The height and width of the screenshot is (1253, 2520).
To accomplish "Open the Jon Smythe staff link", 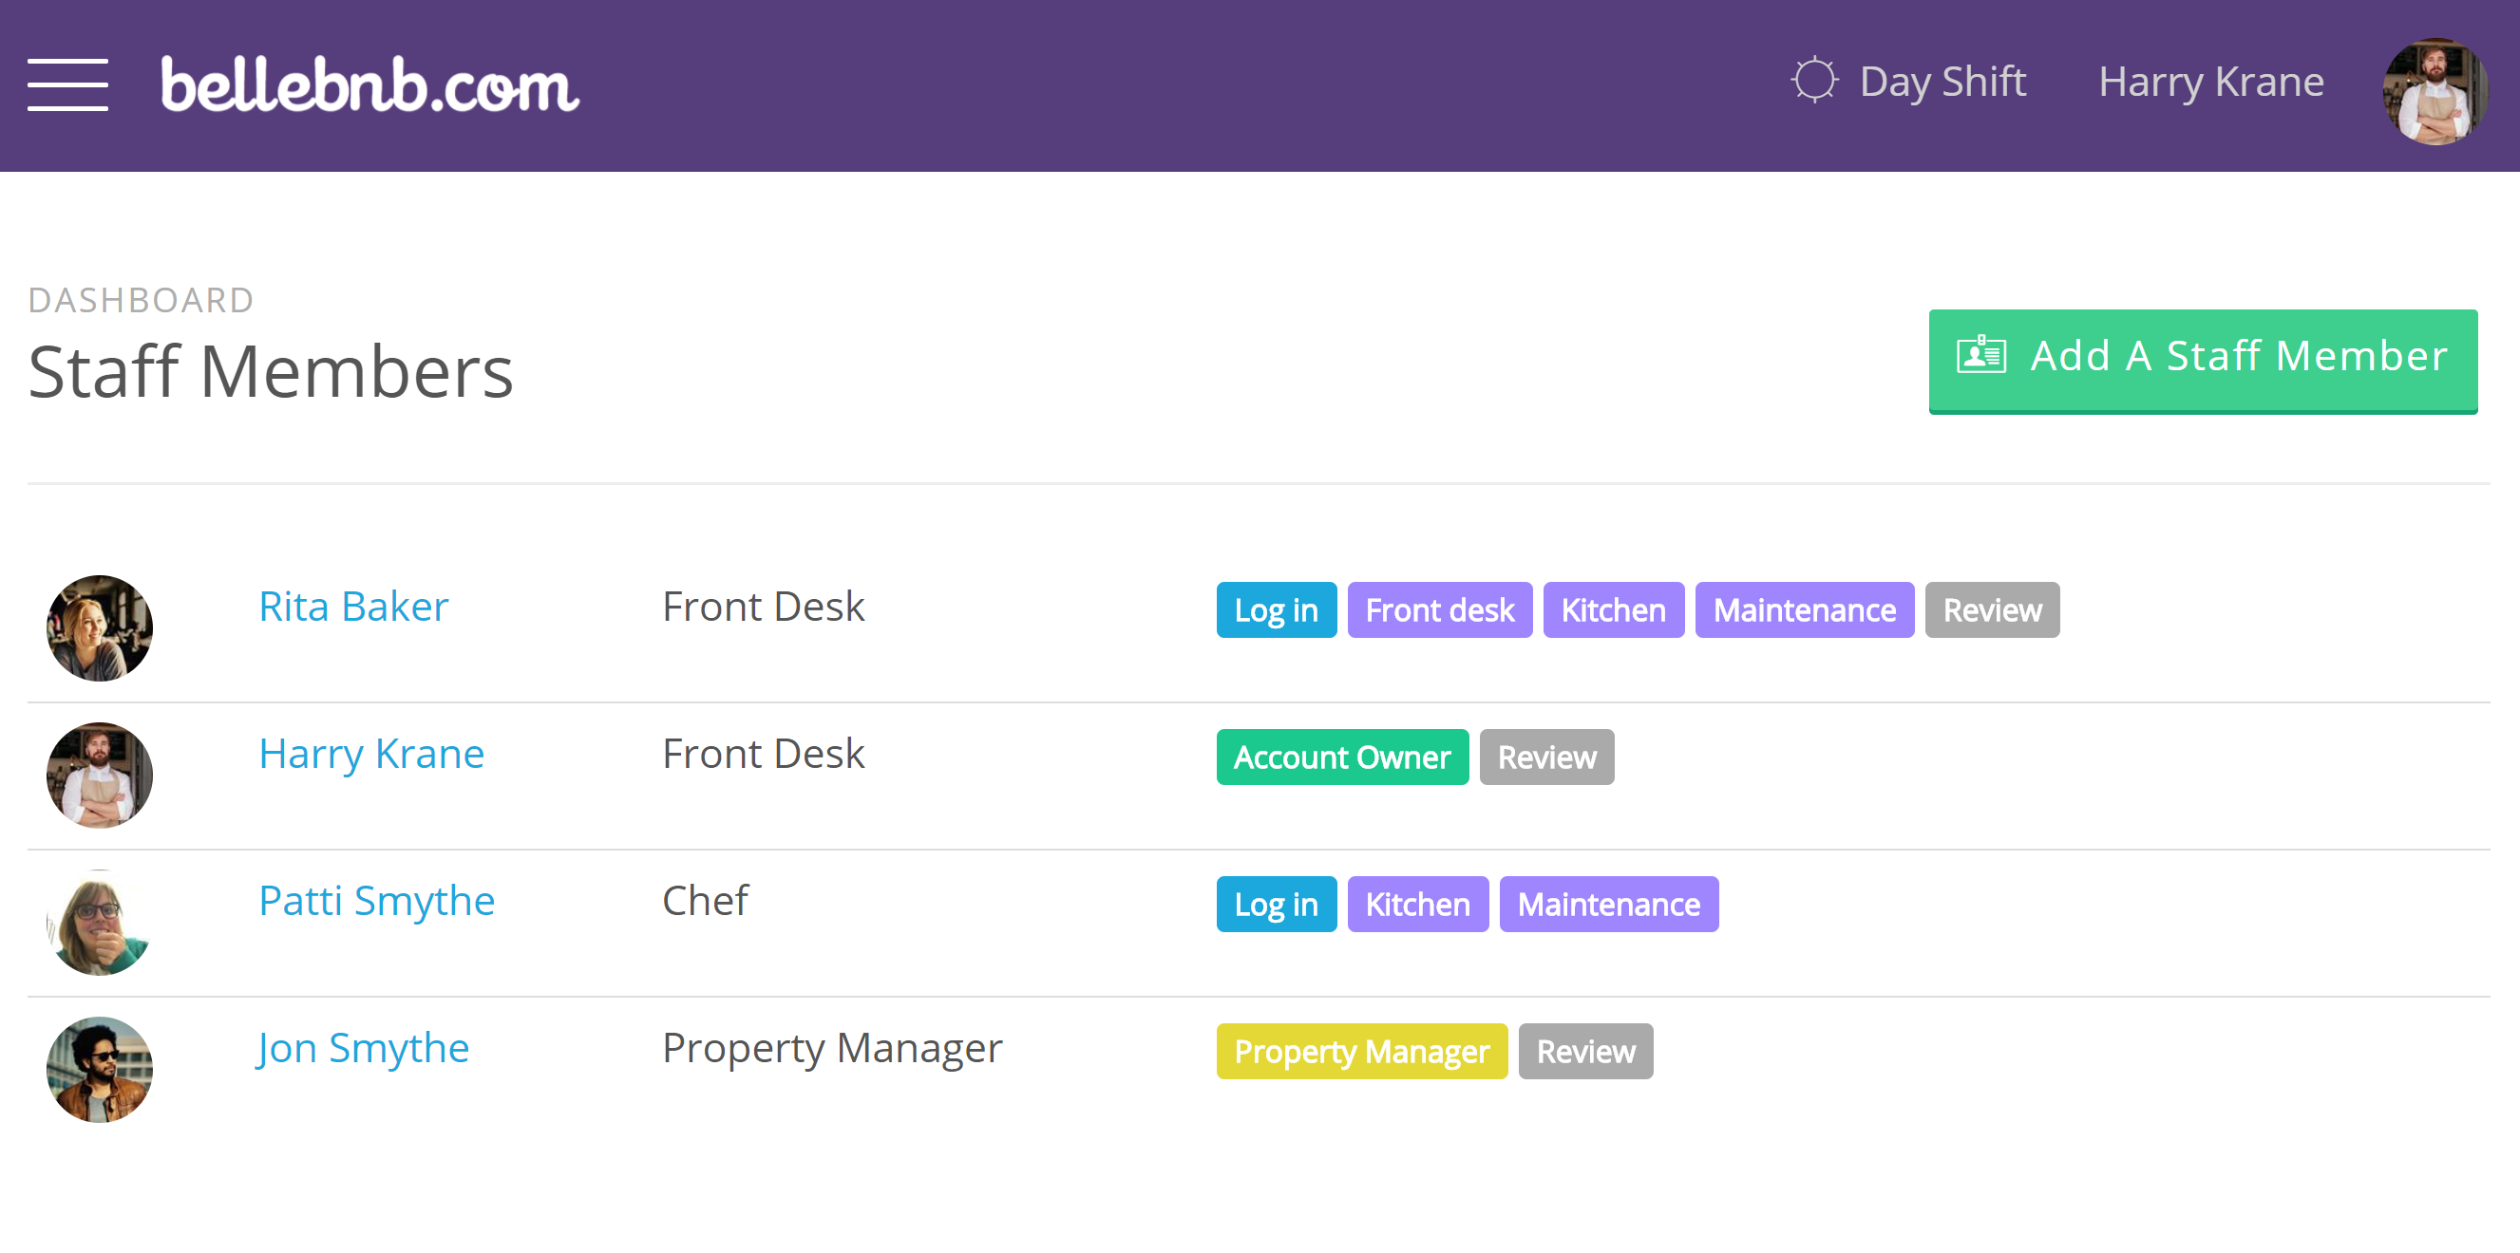I will [x=363, y=1049].
